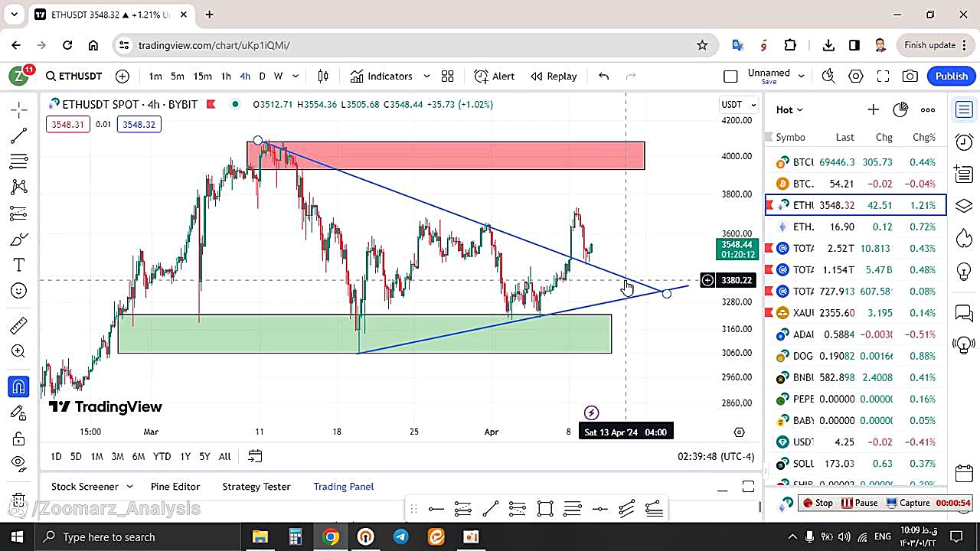Viewport: 980px width, 551px height.
Task: Expand the Hot watchlist dropdown
Action: coord(789,109)
